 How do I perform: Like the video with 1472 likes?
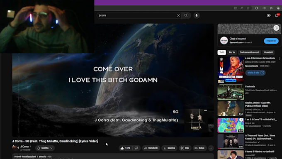125,148
